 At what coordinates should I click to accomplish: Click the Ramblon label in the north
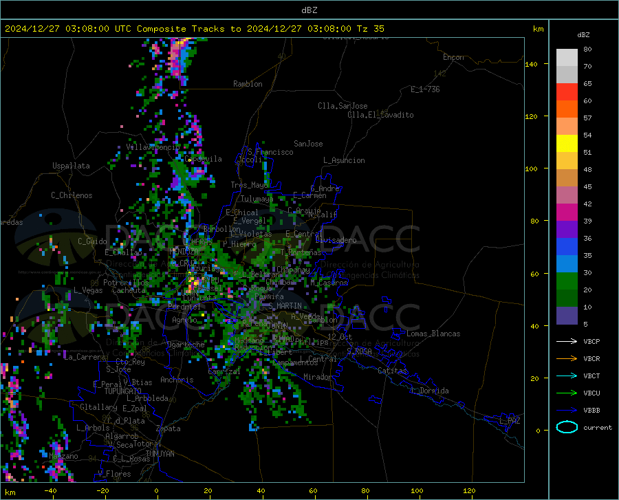pos(248,84)
